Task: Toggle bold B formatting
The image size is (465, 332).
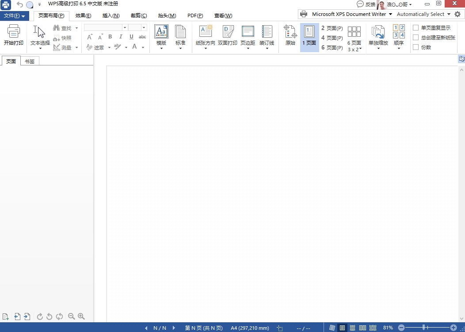Action: [x=110, y=37]
